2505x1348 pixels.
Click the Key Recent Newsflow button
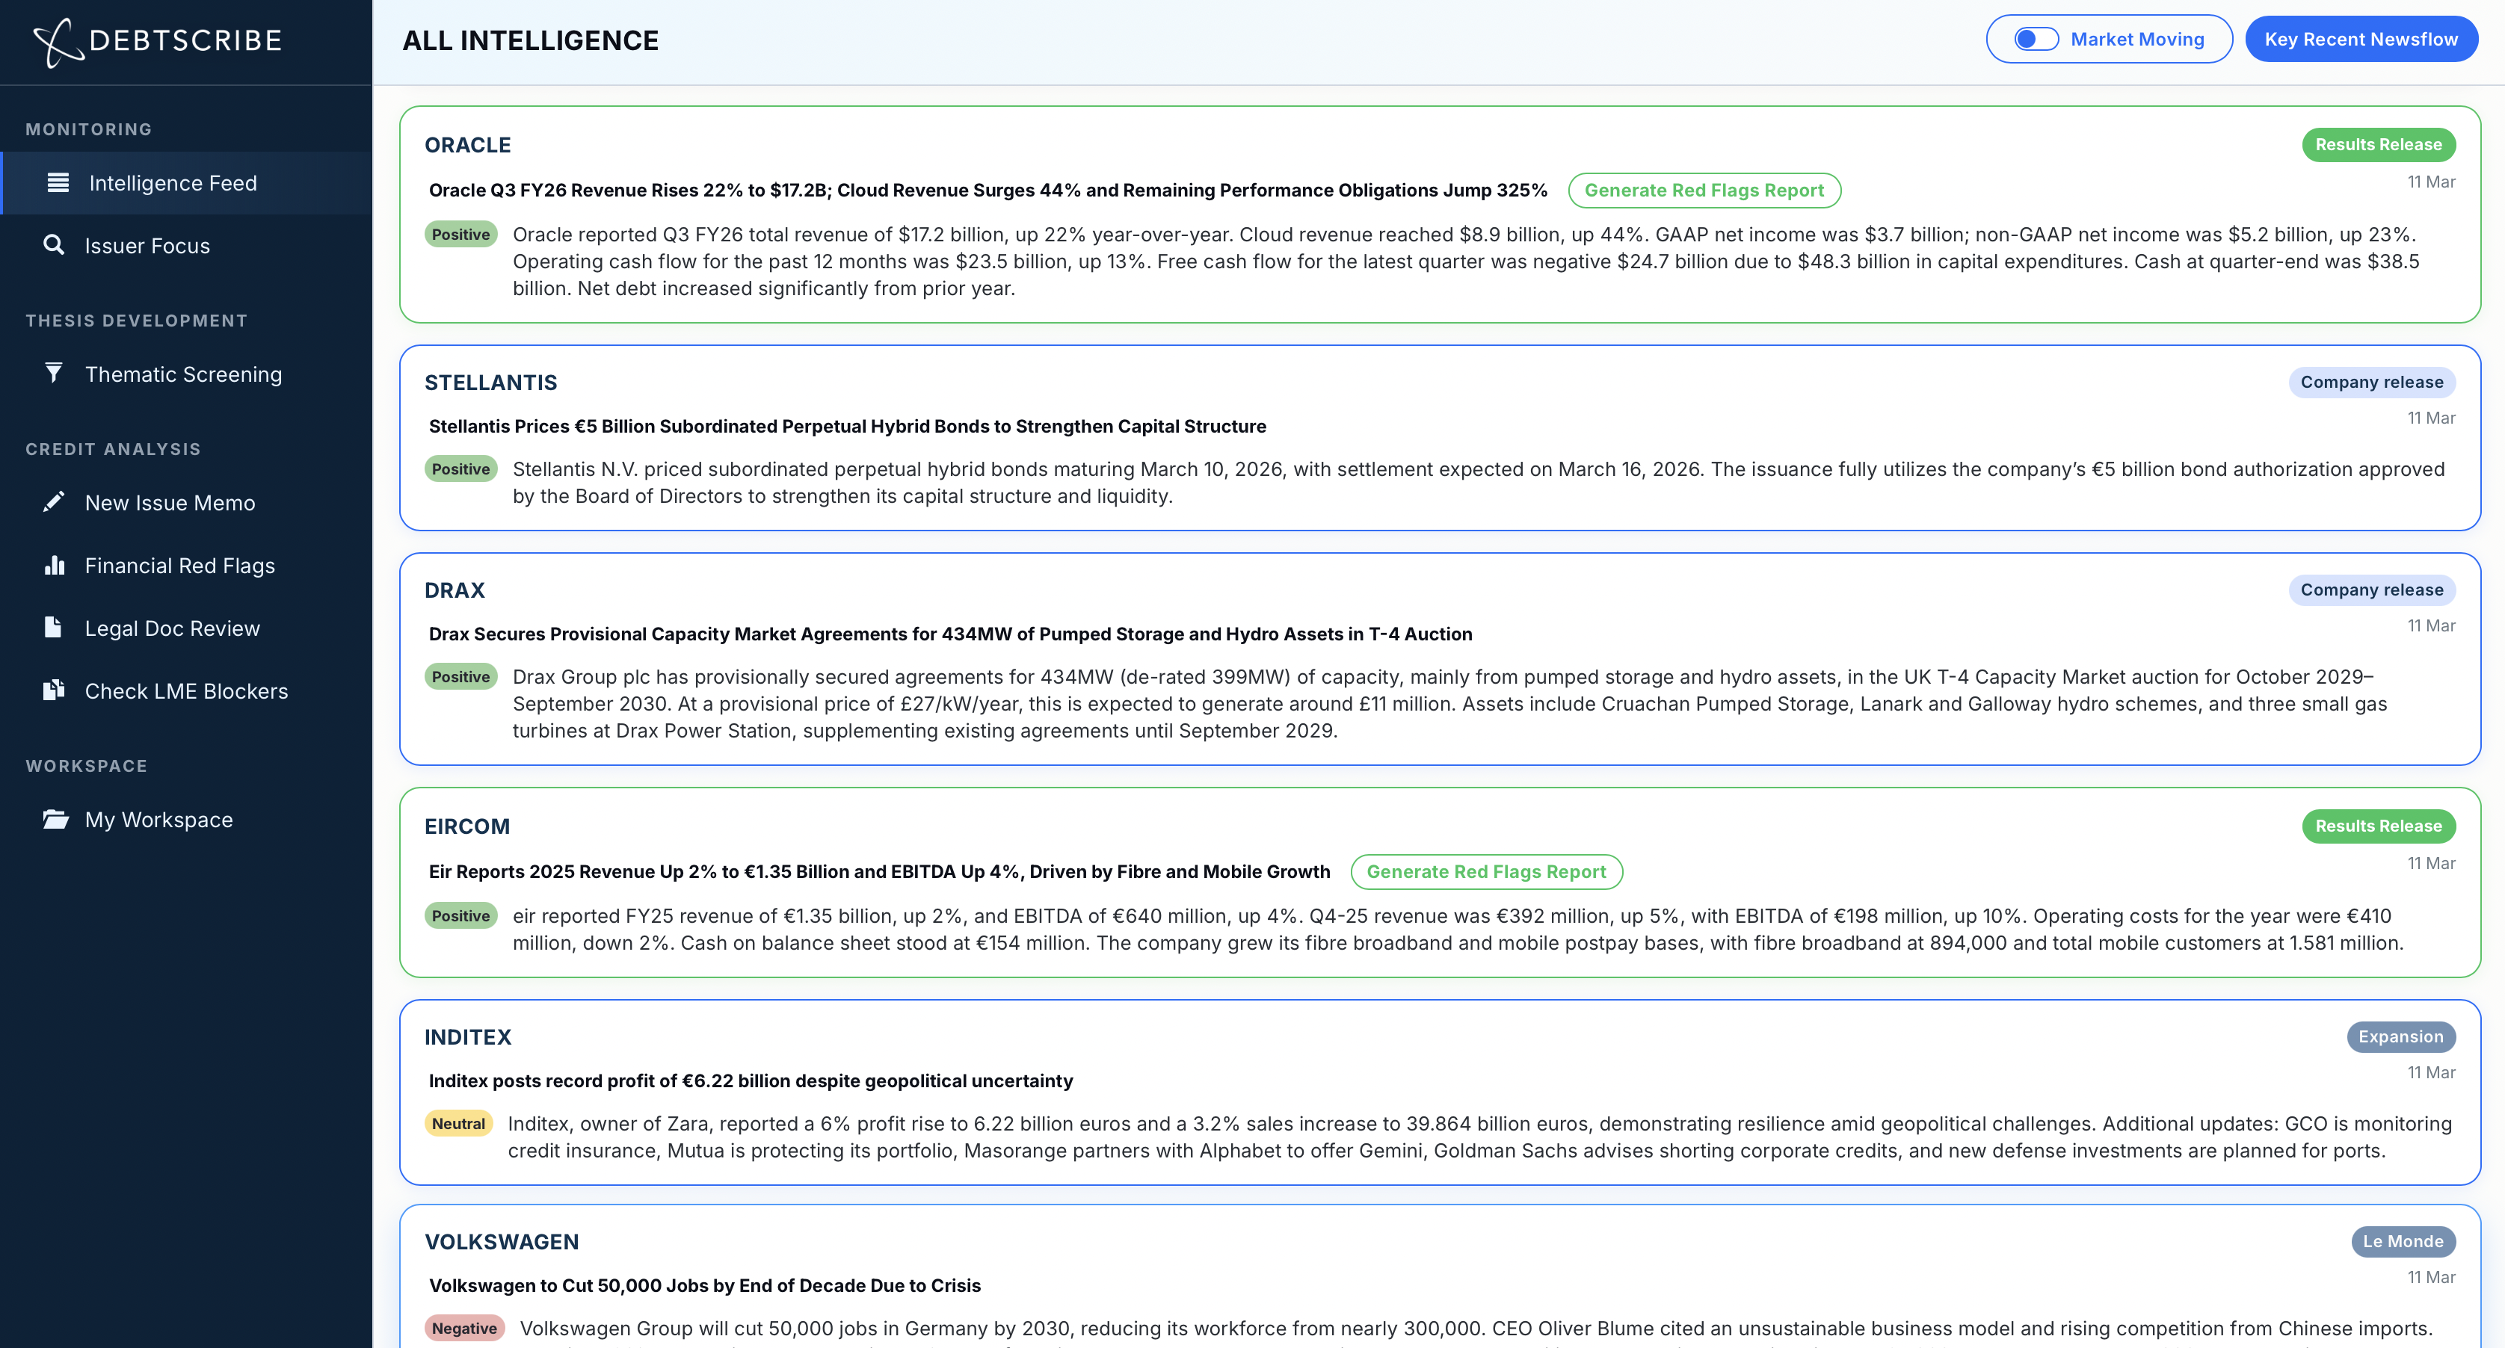pyautogui.click(x=2361, y=39)
